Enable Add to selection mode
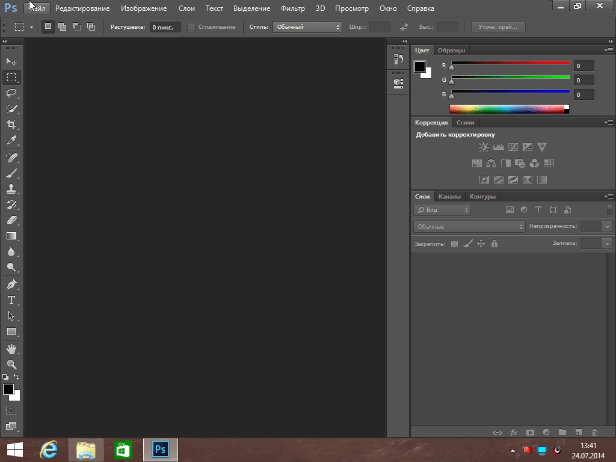 click(62, 26)
